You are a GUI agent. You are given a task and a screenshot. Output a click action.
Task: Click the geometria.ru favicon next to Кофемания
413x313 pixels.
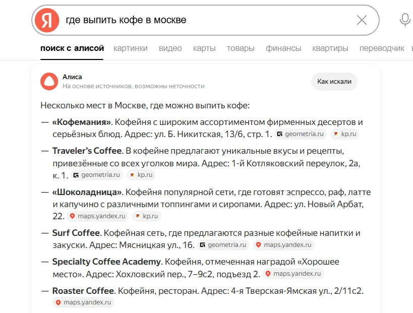point(279,134)
